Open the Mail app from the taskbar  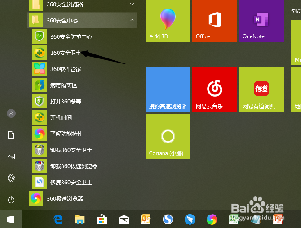124,219
